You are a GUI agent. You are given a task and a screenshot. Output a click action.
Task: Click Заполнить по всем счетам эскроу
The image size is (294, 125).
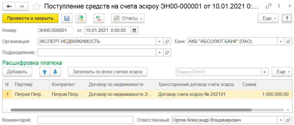pyautogui.click(x=108, y=72)
